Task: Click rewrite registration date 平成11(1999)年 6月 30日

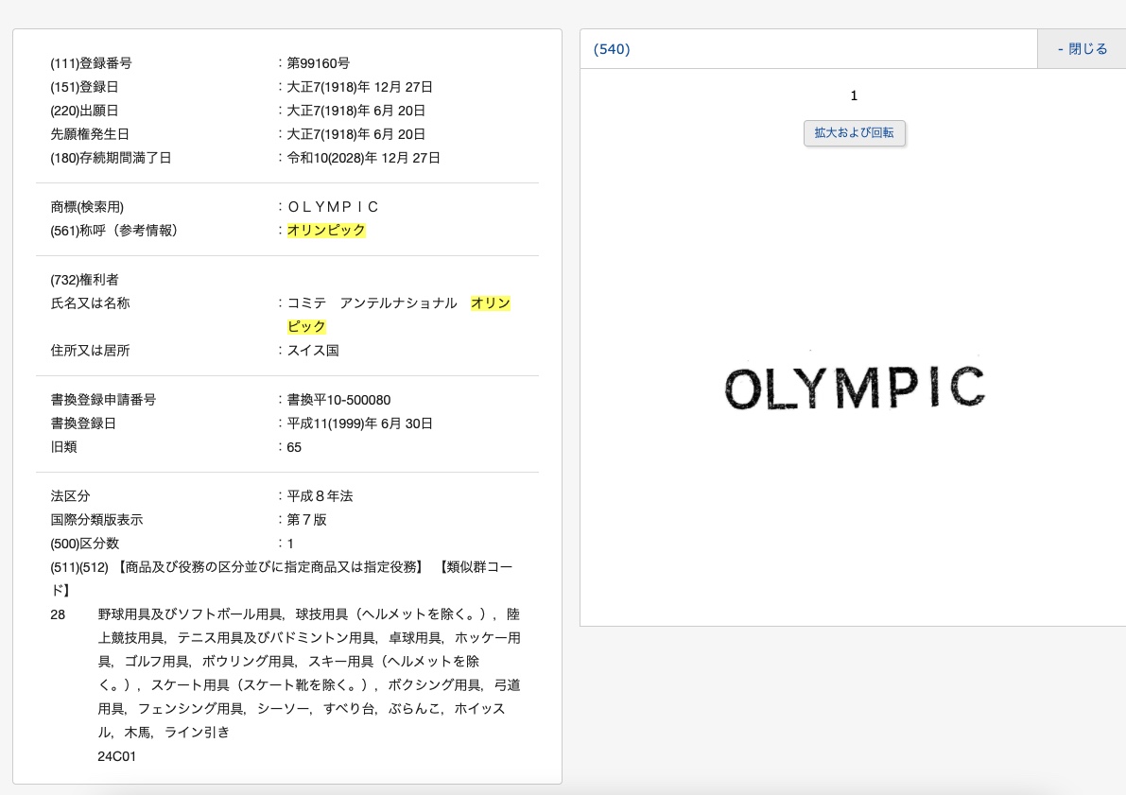Action: [x=360, y=423]
